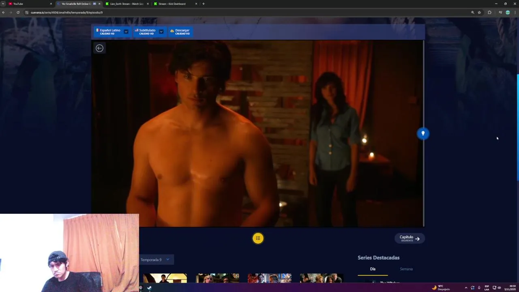The width and height of the screenshot is (519, 292).
Task: Expand the Subtitulado quality dropdown arrow
Action: 161,32
